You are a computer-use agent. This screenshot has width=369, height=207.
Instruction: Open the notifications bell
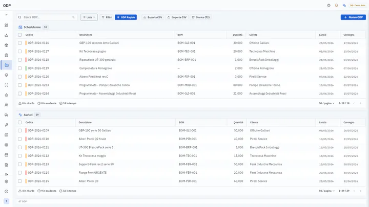coord(336,6)
